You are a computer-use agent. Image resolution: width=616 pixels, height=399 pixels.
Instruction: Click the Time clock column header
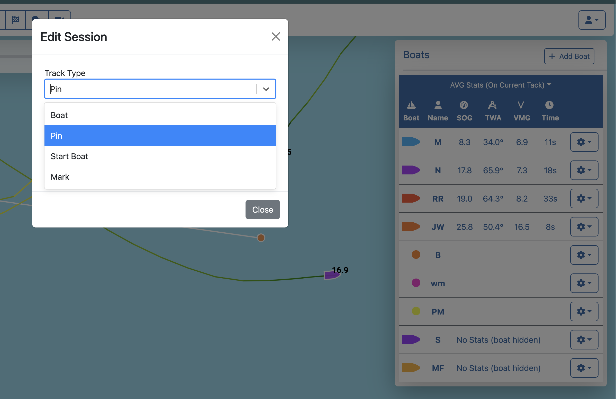pos(550,111)
